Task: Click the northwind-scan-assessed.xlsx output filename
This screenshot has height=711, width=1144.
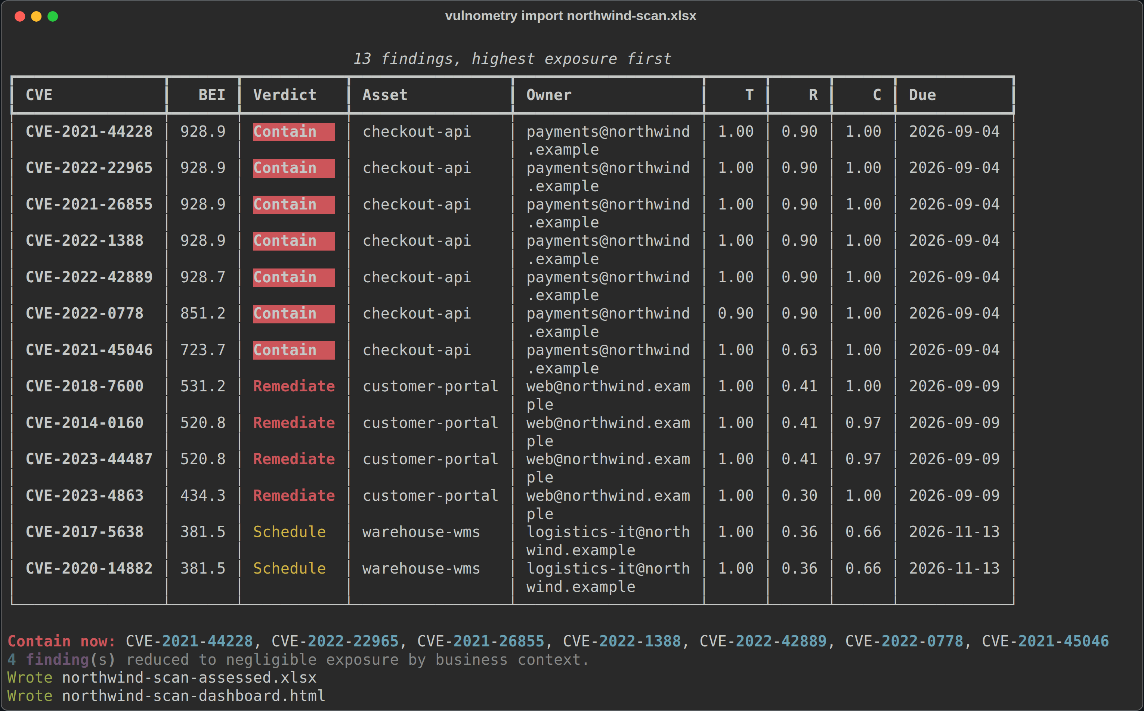Action: [x=189, y=678]
